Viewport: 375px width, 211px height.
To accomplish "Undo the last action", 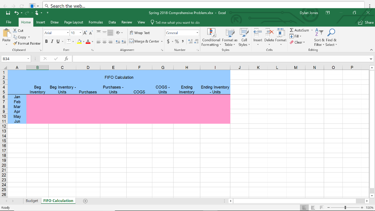I will (16, 13).
